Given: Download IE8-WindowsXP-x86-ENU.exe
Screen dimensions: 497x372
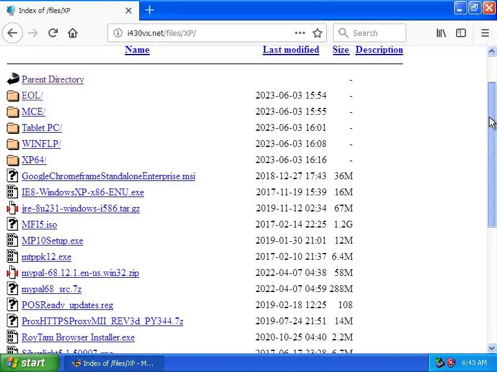Looking at the screenshot, I should tap(83, 192).
